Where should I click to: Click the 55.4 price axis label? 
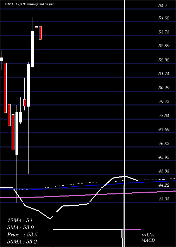point(163,6)
